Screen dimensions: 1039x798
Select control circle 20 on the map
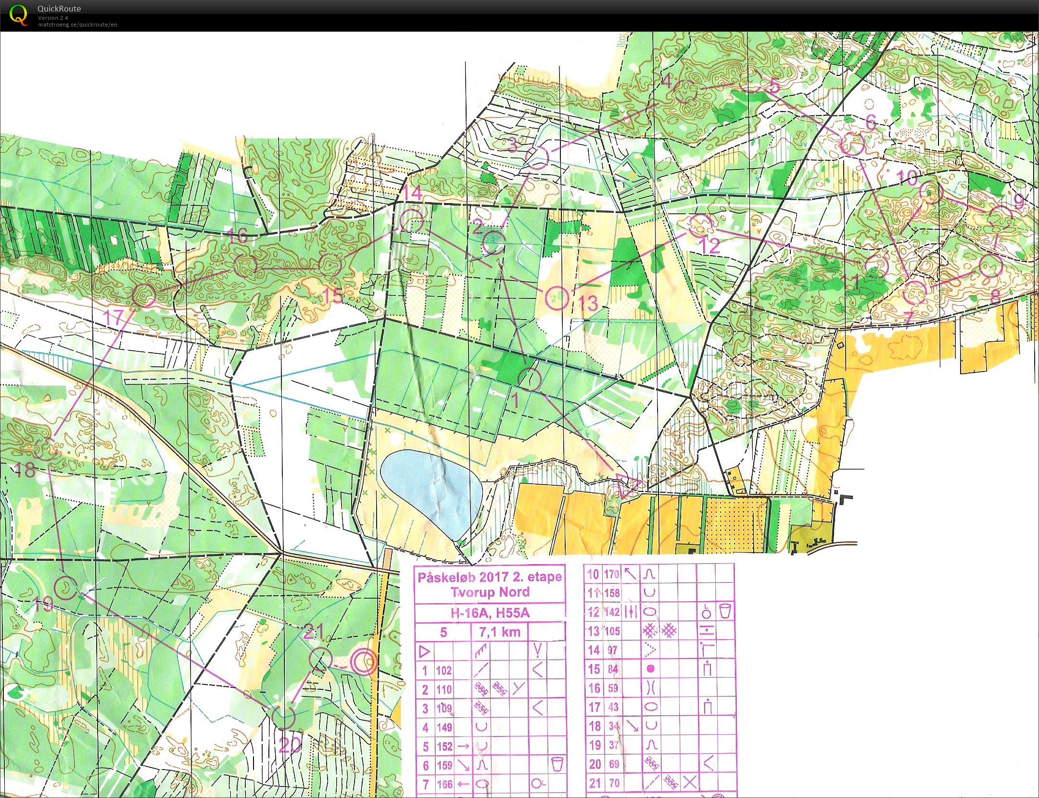(x=283, y=717)
